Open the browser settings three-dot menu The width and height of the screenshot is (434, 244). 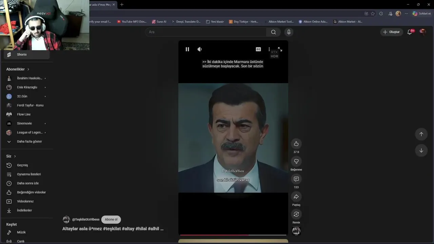[406, 14]
